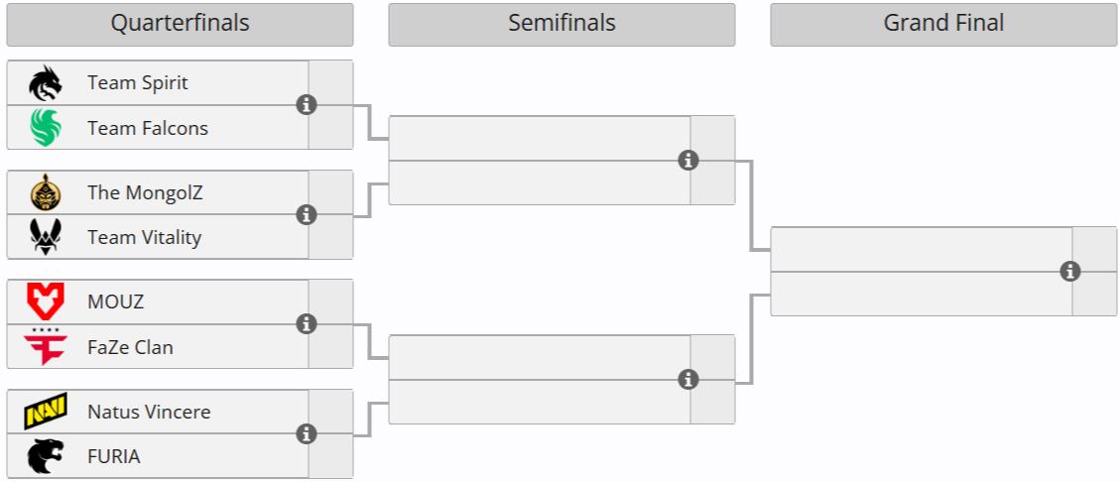Show details of the lower semifinal match

click(x=688, y=379)
